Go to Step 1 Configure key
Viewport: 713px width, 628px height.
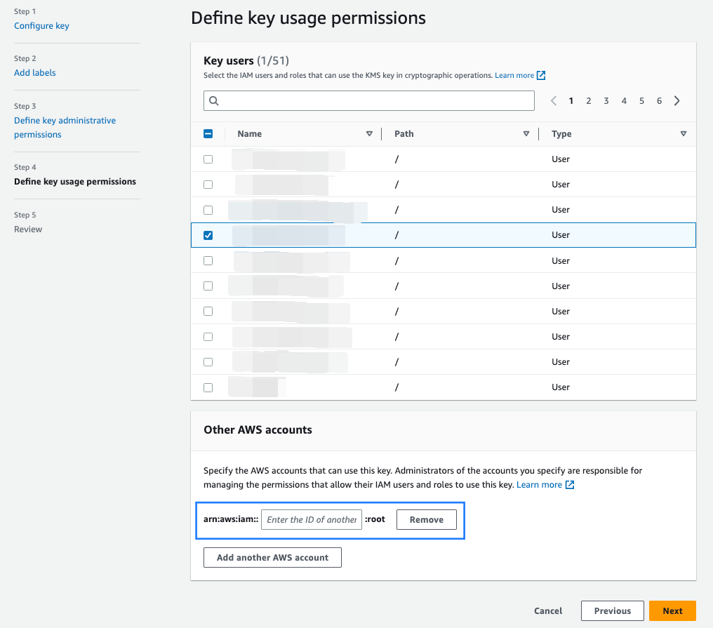point(41,26)
